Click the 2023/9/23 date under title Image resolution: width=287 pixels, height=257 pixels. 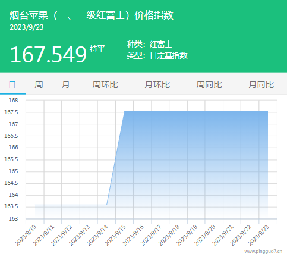coord(27,27)
